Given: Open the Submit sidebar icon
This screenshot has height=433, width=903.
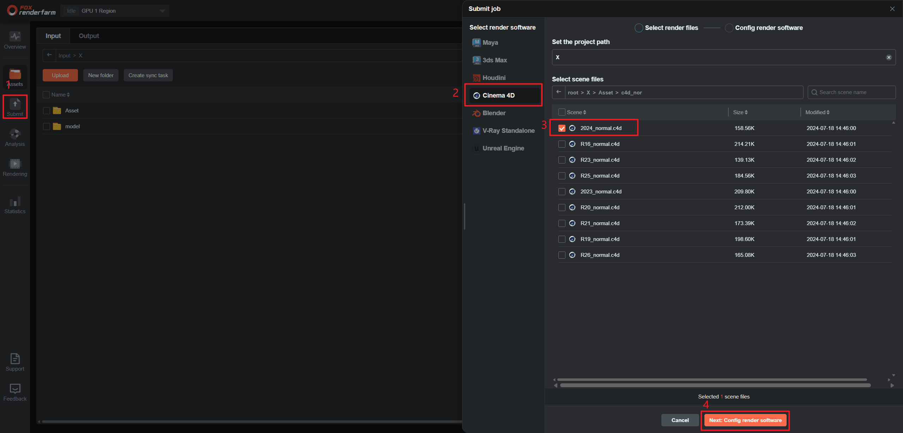Looking at the screenshot, I should click(15, 107).
